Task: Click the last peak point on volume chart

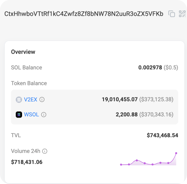Action: coord(176,153)
